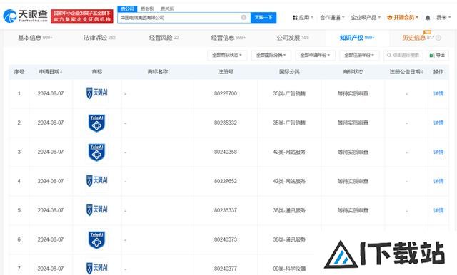Switch to the 基本信息 tab
The width and height of the screenshot is (457, 275).
pos(35,38)
